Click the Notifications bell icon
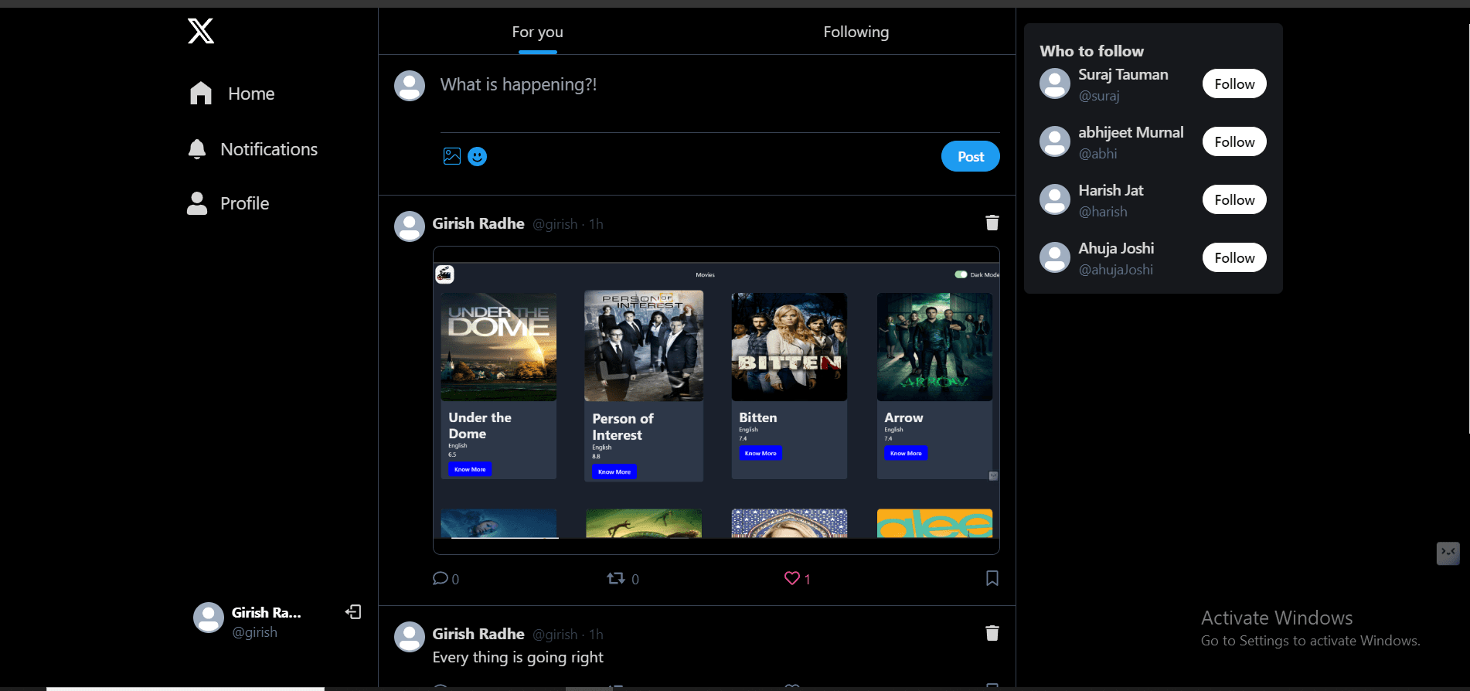The width and height of the screenshot is (1470, 691). (x=197, y=149)
